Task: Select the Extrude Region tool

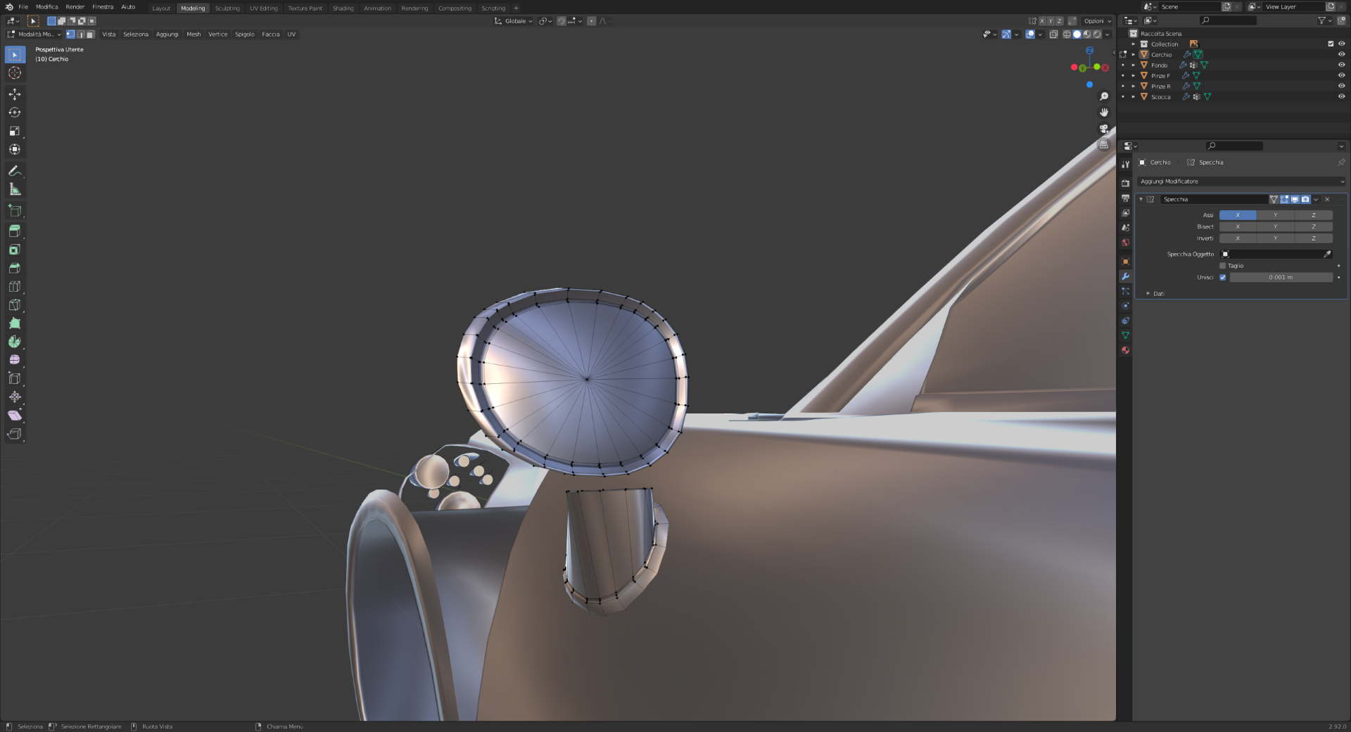Action: coord(15,231)
